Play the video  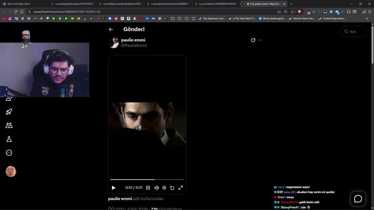(x=114, y=188)
